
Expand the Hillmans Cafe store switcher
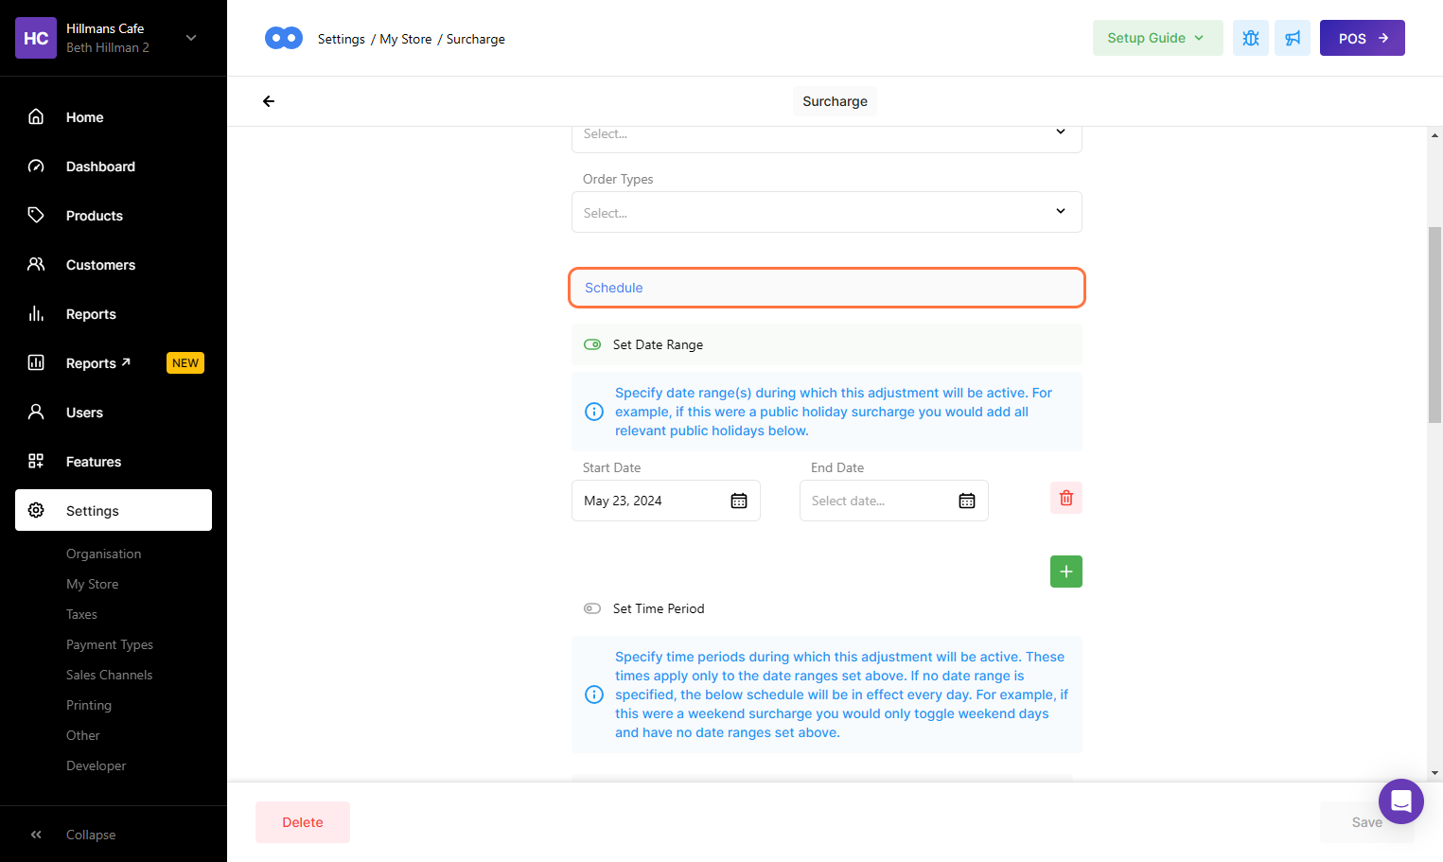point(191,38)
